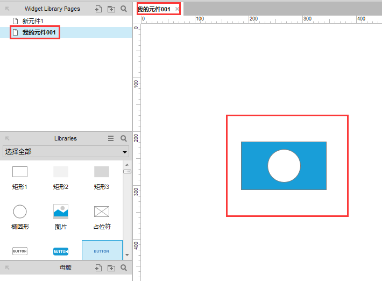Screen dimensions: 382x281
Task: Search the Widget Library Pages panel
Action: pyautogui.click(x=124, y=9)
